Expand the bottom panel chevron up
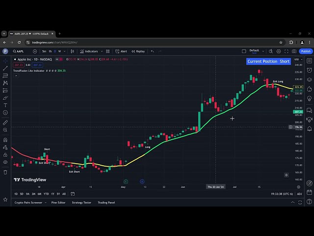 tap(292, 202)
